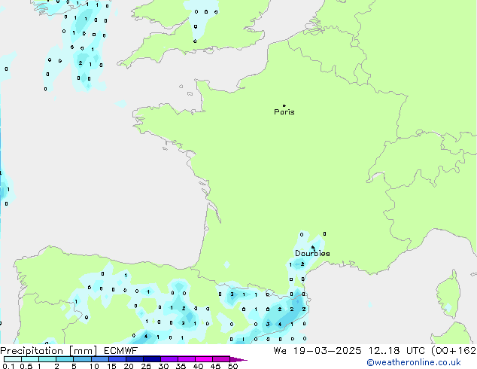Click the "Precipitation [mm]" title text

[49, 351]
